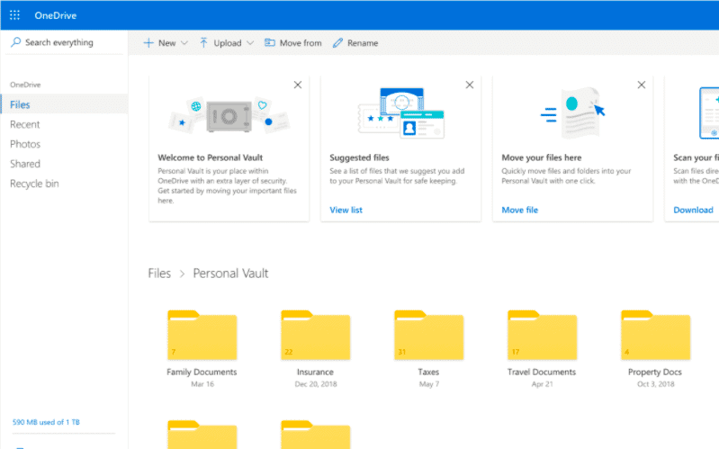Click the Upload button label
This screenshot has height=449, width=719.
pyautogui.click(x=227, y=43)
